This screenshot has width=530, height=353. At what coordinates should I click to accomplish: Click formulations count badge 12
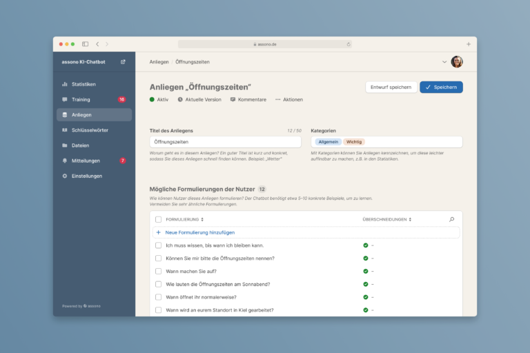[262, 189]
